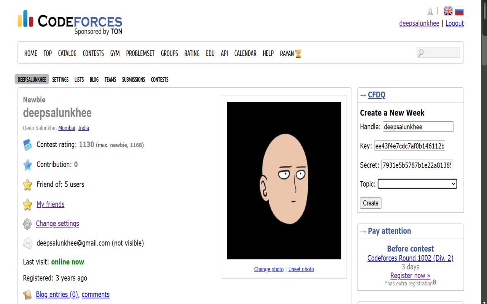Open the PROBLEMSET page

point(140,54)
